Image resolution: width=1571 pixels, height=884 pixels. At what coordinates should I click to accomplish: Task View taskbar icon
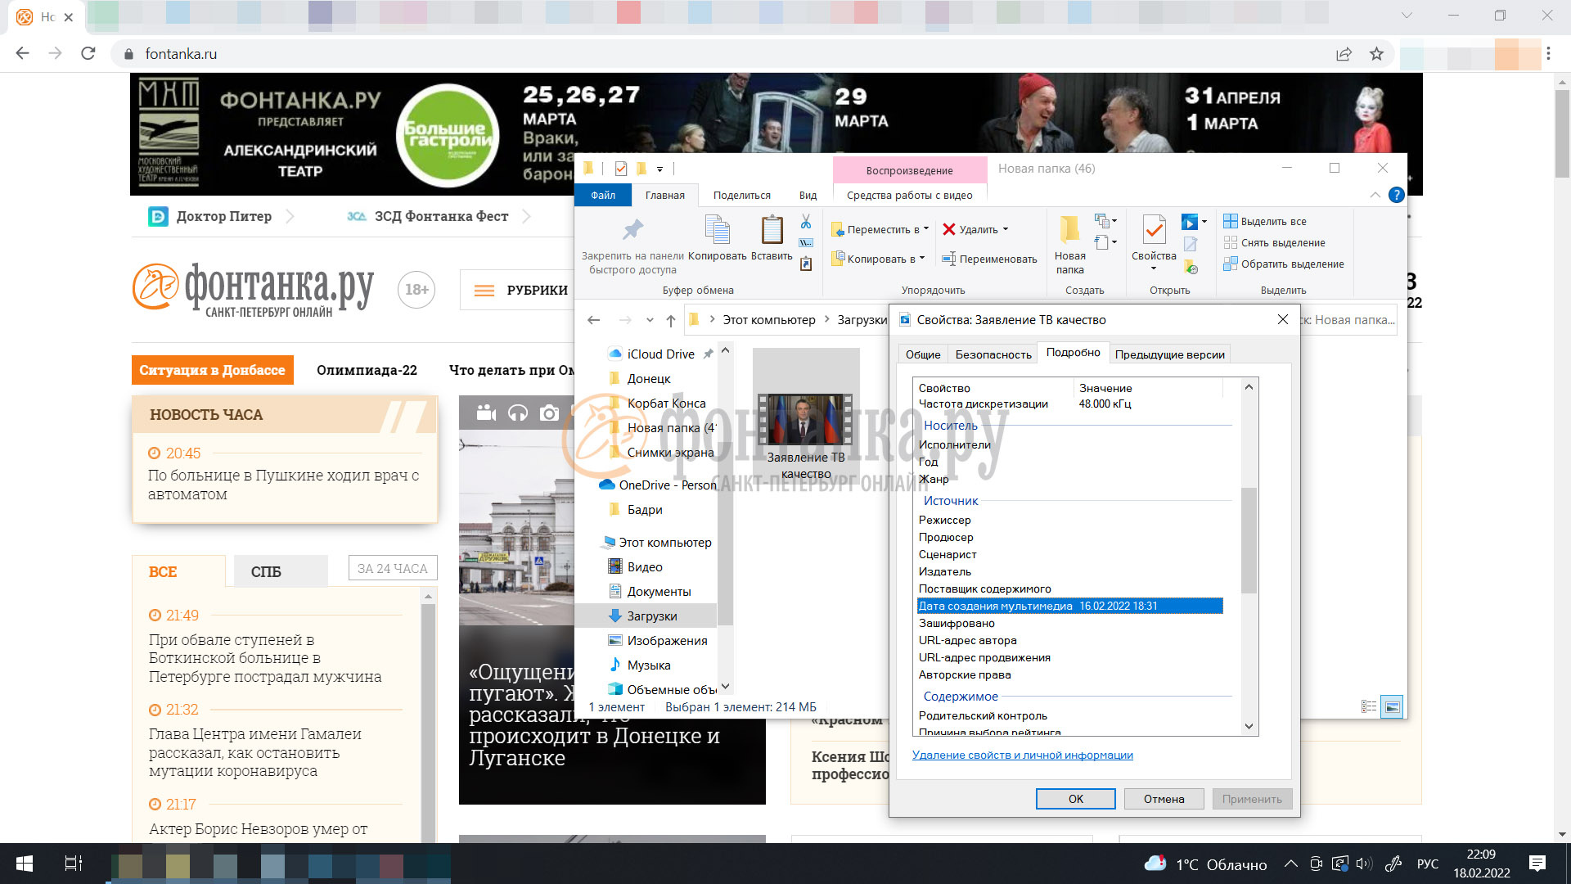pos(74,864)
